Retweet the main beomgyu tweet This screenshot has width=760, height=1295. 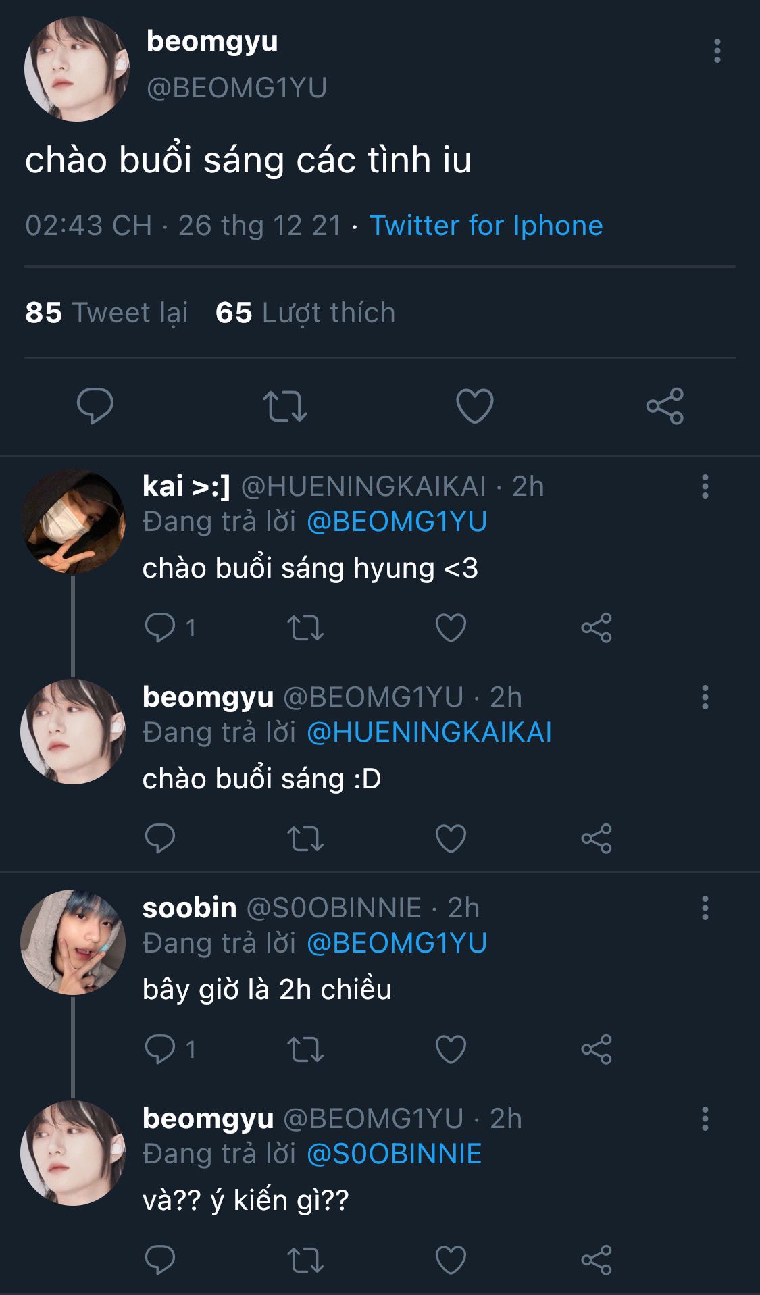(x=284, y=406)
